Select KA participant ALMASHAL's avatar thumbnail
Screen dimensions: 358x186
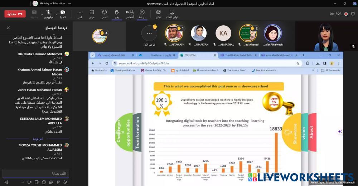(223, 33)
